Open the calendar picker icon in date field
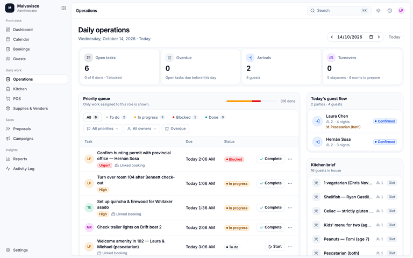 [x=371, y=37]
